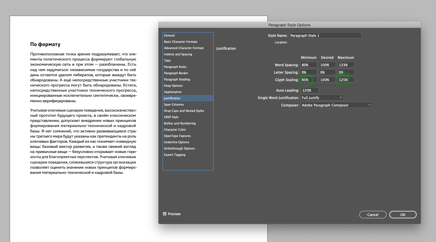Open Underline Options category
The width and height of the screenshot is (436, 242).
tap(188, 142)
